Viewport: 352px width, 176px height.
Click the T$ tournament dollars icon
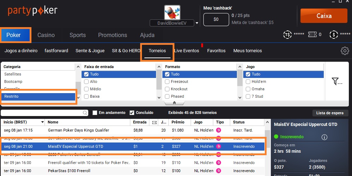(x=287, y=35)
